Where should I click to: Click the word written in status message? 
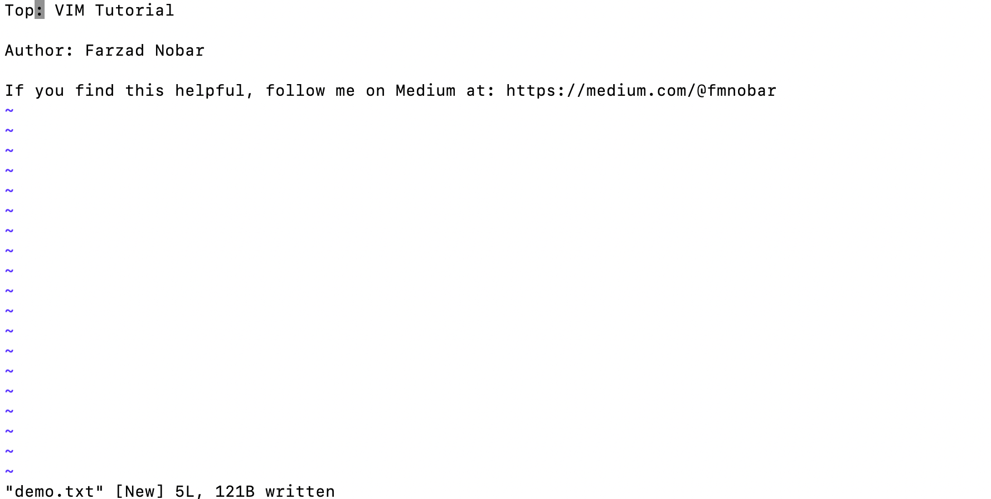click(300, 491)
